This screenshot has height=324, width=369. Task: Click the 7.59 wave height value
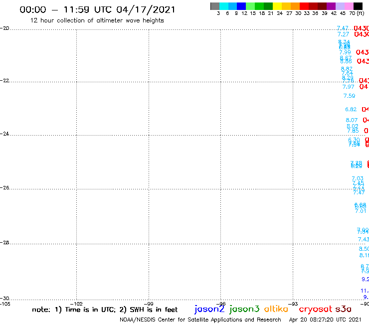click(x=349, y=96)
